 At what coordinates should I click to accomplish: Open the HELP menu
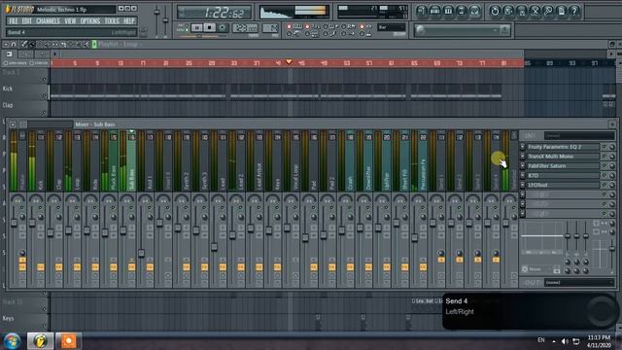[129, 21]
